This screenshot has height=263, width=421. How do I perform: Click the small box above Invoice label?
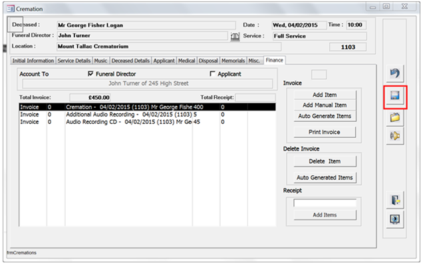coord(319,75)
